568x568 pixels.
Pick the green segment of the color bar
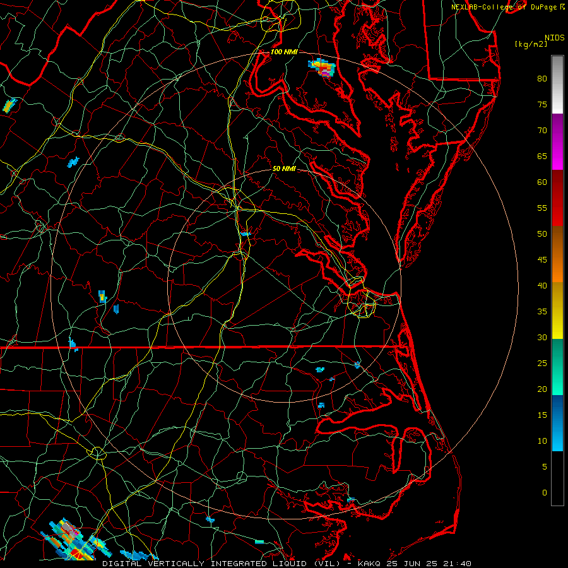(557, 367)
